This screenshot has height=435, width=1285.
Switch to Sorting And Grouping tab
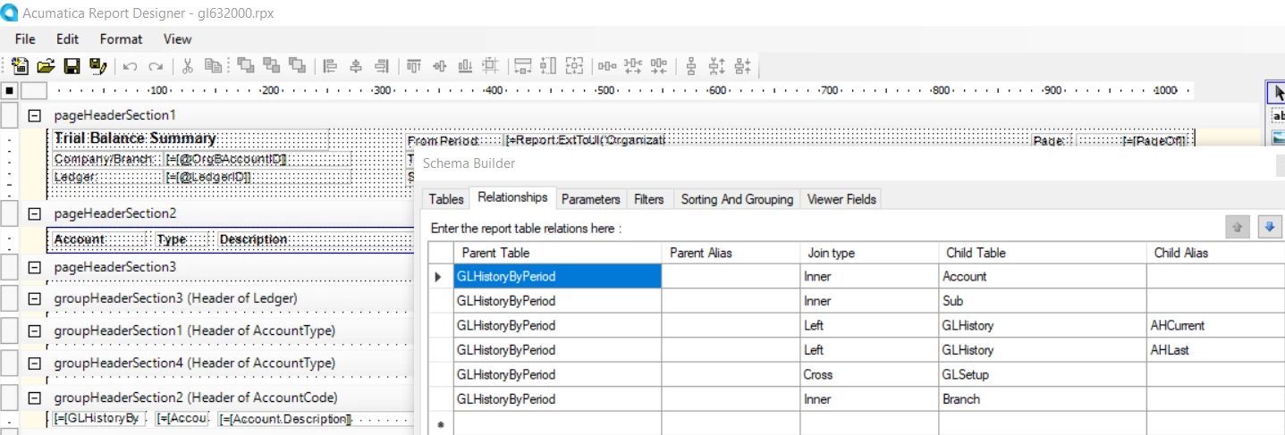point(737,199)
